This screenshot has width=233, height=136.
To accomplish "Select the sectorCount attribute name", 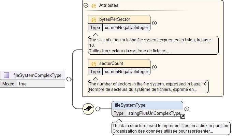I will [111, 64].
